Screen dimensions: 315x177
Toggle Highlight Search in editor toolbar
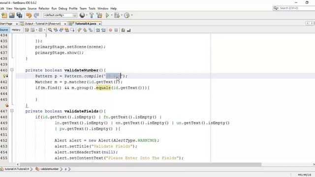coord(67,30)
